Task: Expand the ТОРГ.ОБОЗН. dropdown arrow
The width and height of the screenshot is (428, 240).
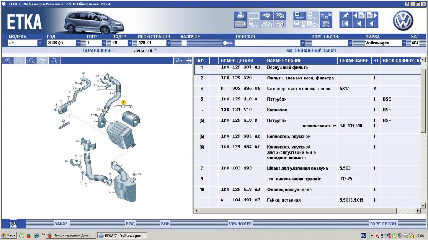Action: point(350,43)
